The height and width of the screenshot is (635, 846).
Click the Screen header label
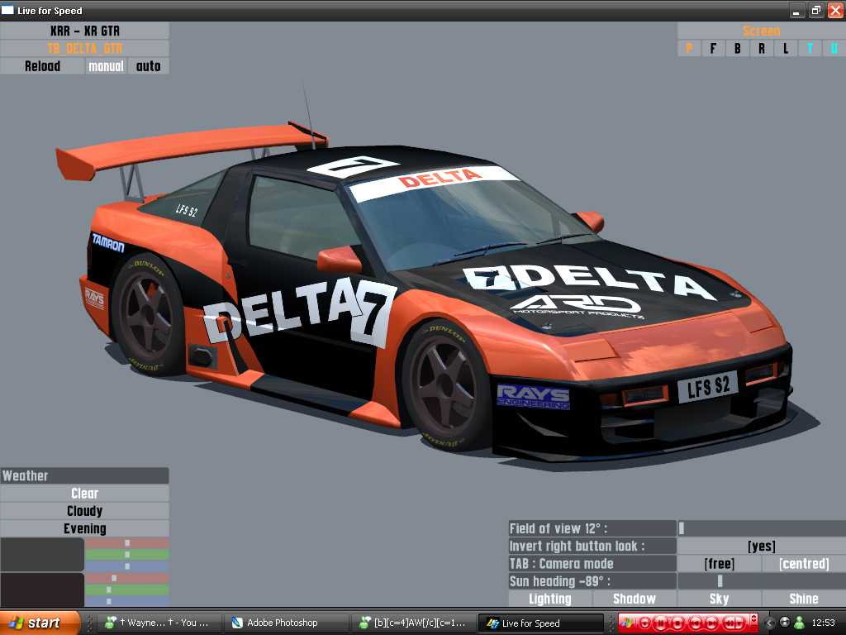pos(761,31)
